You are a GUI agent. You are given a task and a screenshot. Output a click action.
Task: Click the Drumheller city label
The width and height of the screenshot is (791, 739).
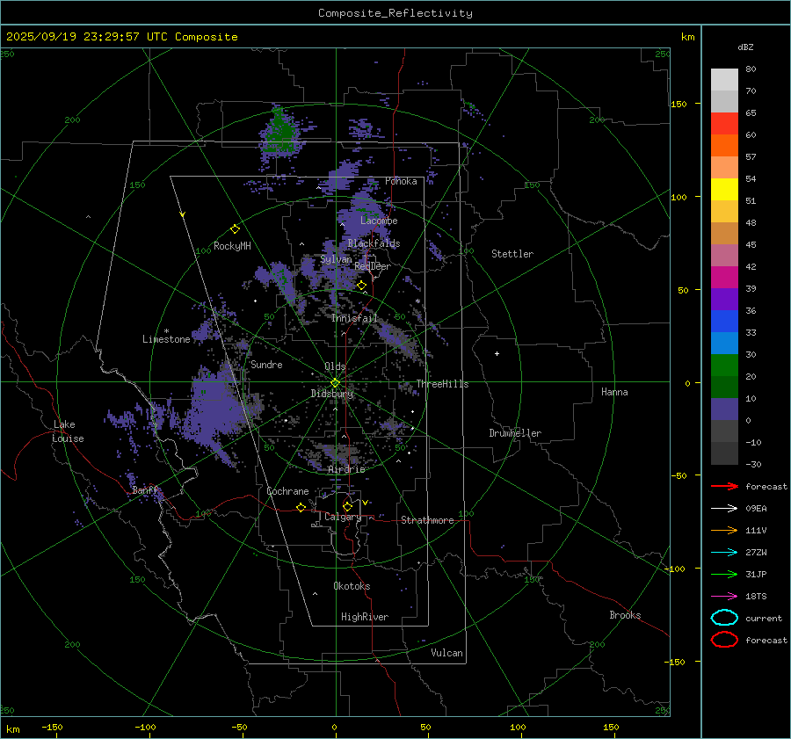(x=515, y=433)
